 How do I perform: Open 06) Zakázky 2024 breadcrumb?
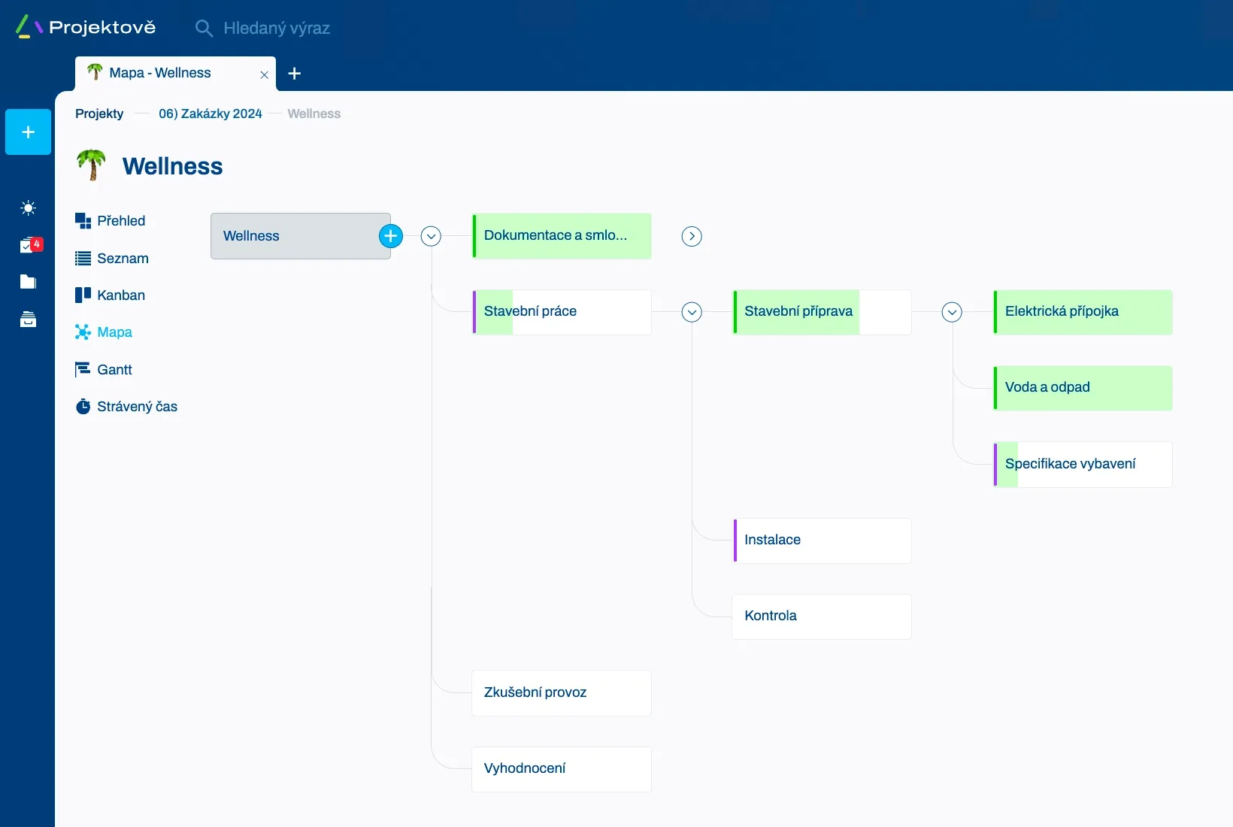[211, 114]
